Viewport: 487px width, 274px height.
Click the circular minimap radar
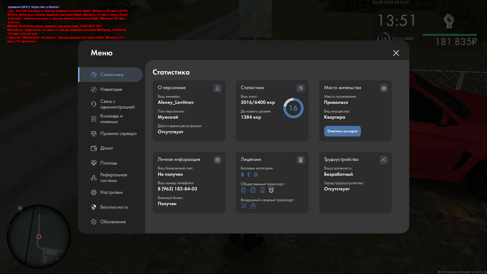(39, 236)
